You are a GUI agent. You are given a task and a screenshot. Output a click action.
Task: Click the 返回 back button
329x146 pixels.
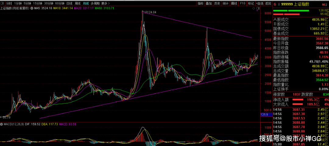[x=268, y=3]
